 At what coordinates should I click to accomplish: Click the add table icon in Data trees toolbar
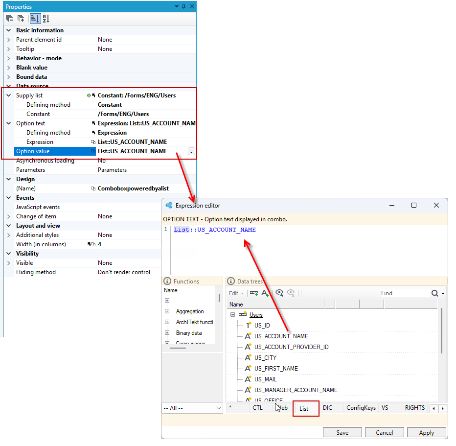254,293
